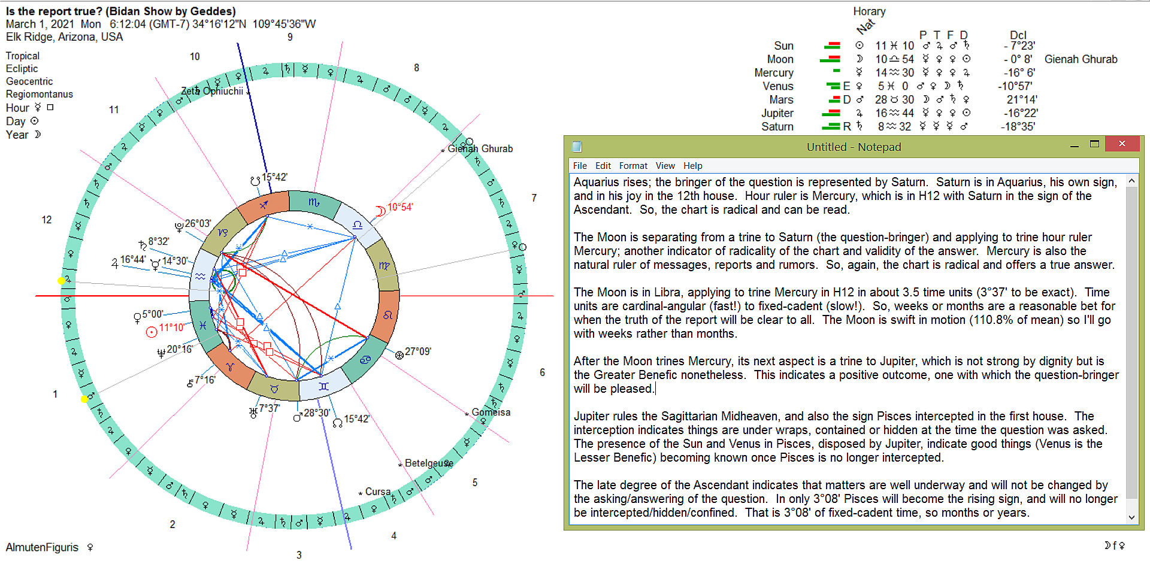Click the Mercury glyph at 14°30'
Viewport: 1150px width, 564px height.
pos(155,264)
